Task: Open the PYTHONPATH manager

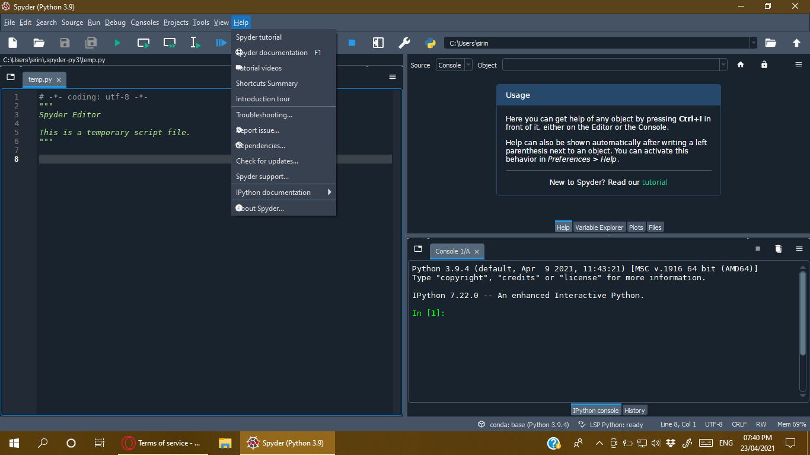Action: tap(429, 42)
